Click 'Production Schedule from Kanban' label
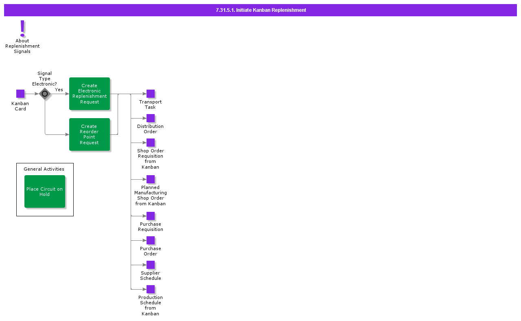The height and width of the screenshot is (321, 521). [x=151, y=306]
